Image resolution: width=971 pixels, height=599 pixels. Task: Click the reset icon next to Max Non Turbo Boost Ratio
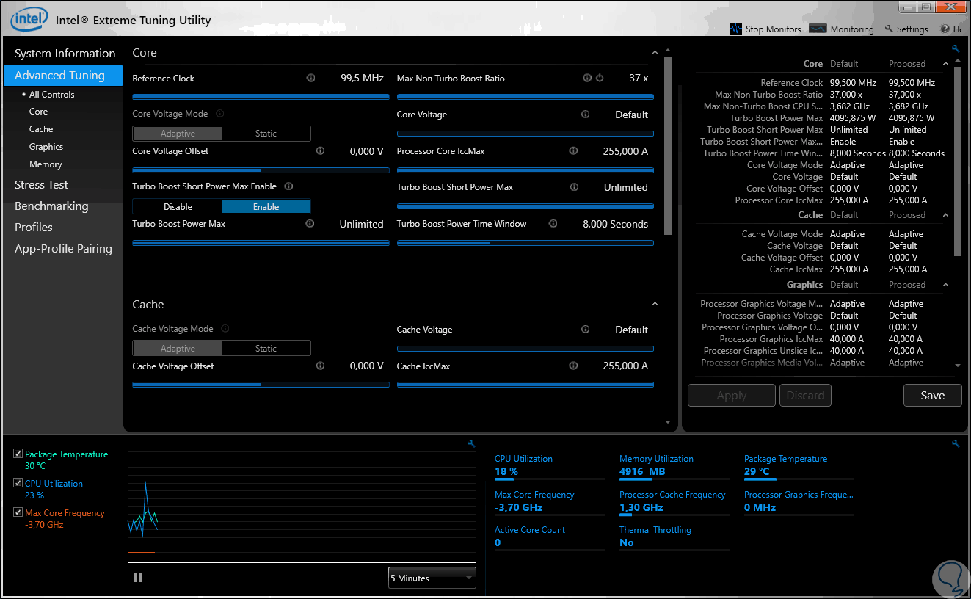[x=600, y=78]
